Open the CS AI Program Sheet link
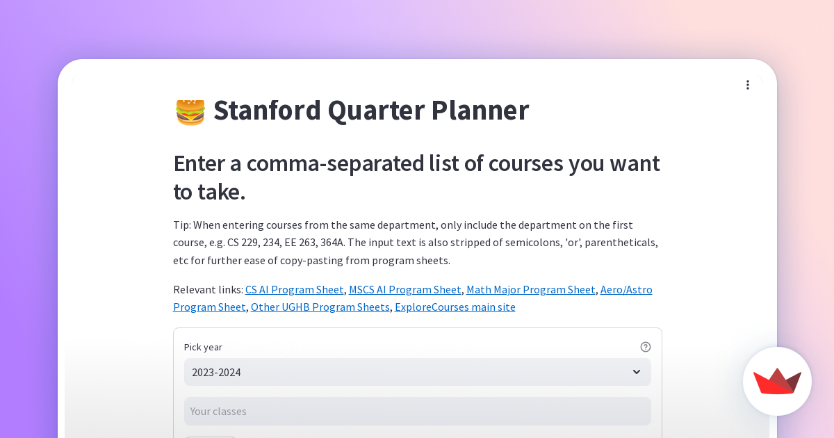 tap(294, 289)
